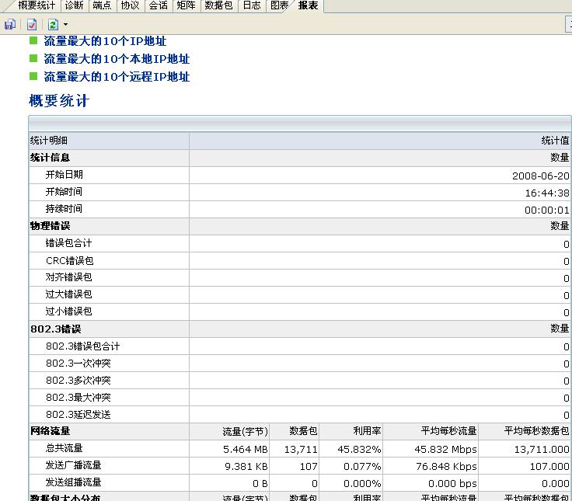Click the utilization value 45.832%
This screenshot has height=501, width=572.
click(359, 450)
